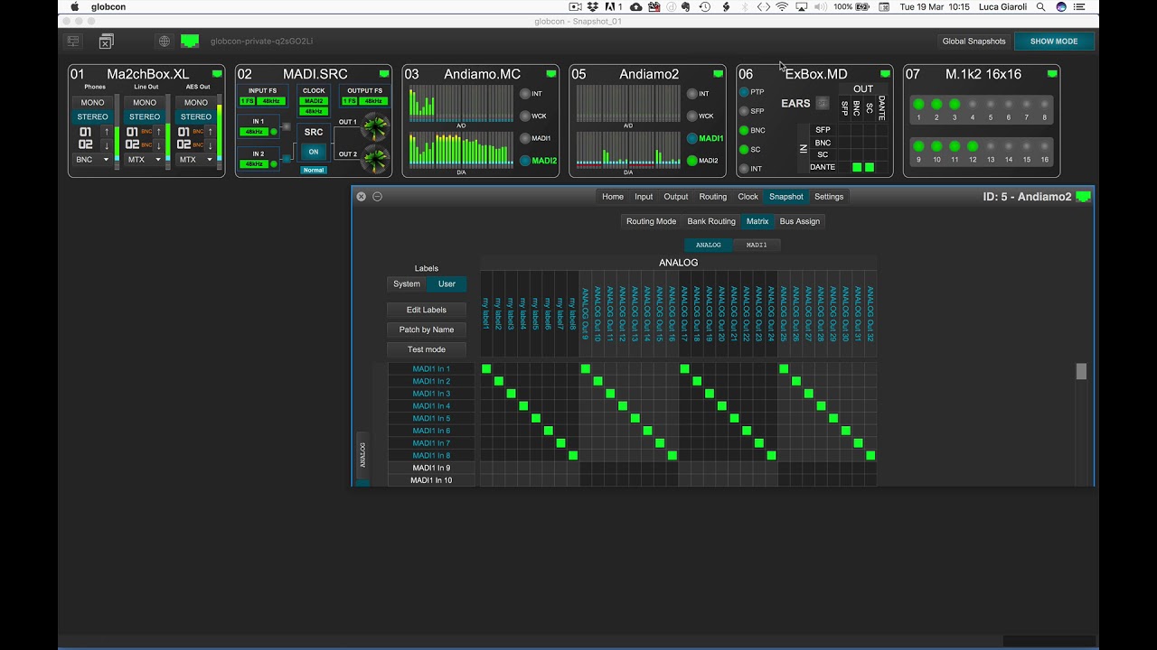Viewport: 1157px width, 650px height.
Task: Switch the matrix to the MADI1 tab
Action: (x=757, y=245)
